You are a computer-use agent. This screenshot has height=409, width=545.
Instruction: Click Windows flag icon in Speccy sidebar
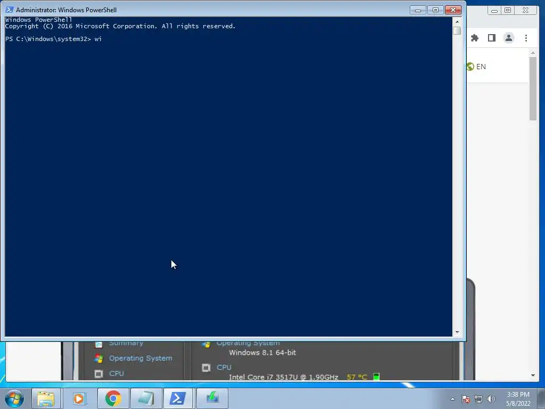coord(98,358)
